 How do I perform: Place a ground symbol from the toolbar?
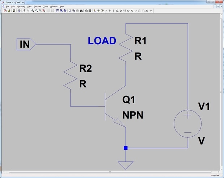98,11
